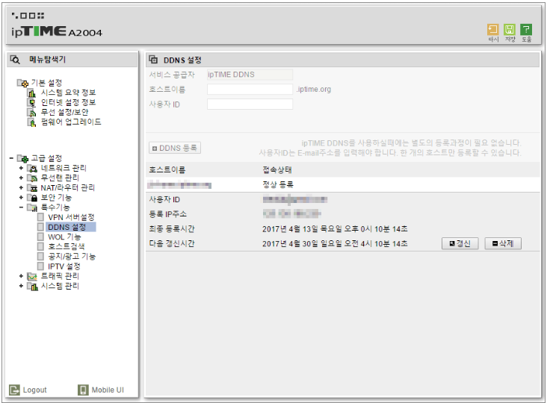The width and height of the screenshot is (547, 403).
Task: Click the 보안 기능 lock icon
Action: (x=32, y=198)
